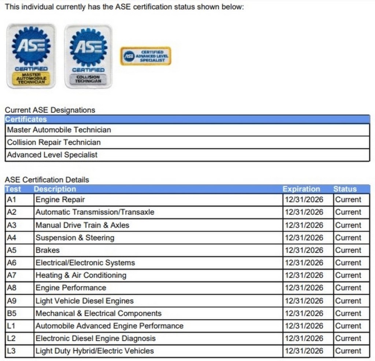Click the Certificates table header
Screen dimensions: 375x361
pos(26,119)
